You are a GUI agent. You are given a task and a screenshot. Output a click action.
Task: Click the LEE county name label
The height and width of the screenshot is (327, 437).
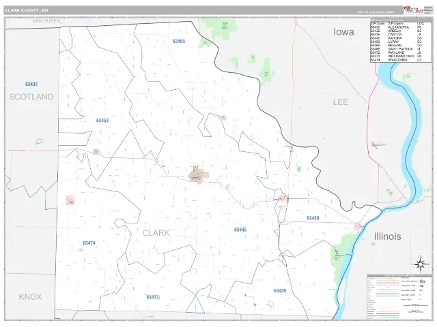(341, 102)
